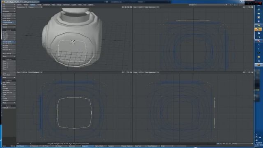Open the Default surface dropdown at bottom right
The height and width of the screenshot is (148, 263).
[x=242, y=143]
